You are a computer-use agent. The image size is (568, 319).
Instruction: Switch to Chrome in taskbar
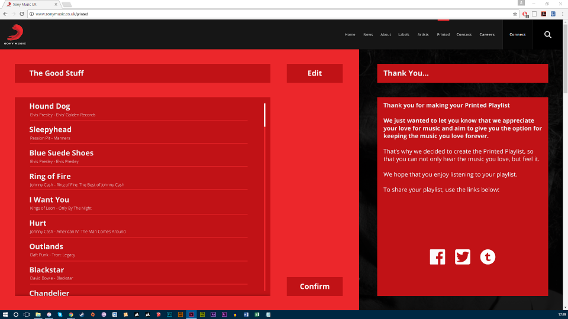tap(71, 315)
